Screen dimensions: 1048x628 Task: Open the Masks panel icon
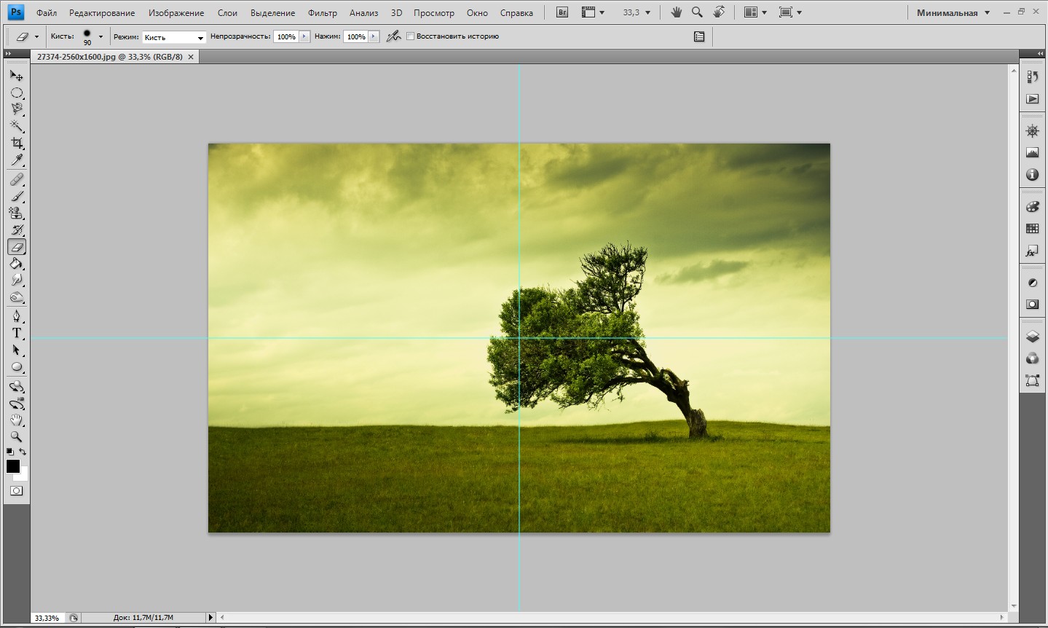1032,305
